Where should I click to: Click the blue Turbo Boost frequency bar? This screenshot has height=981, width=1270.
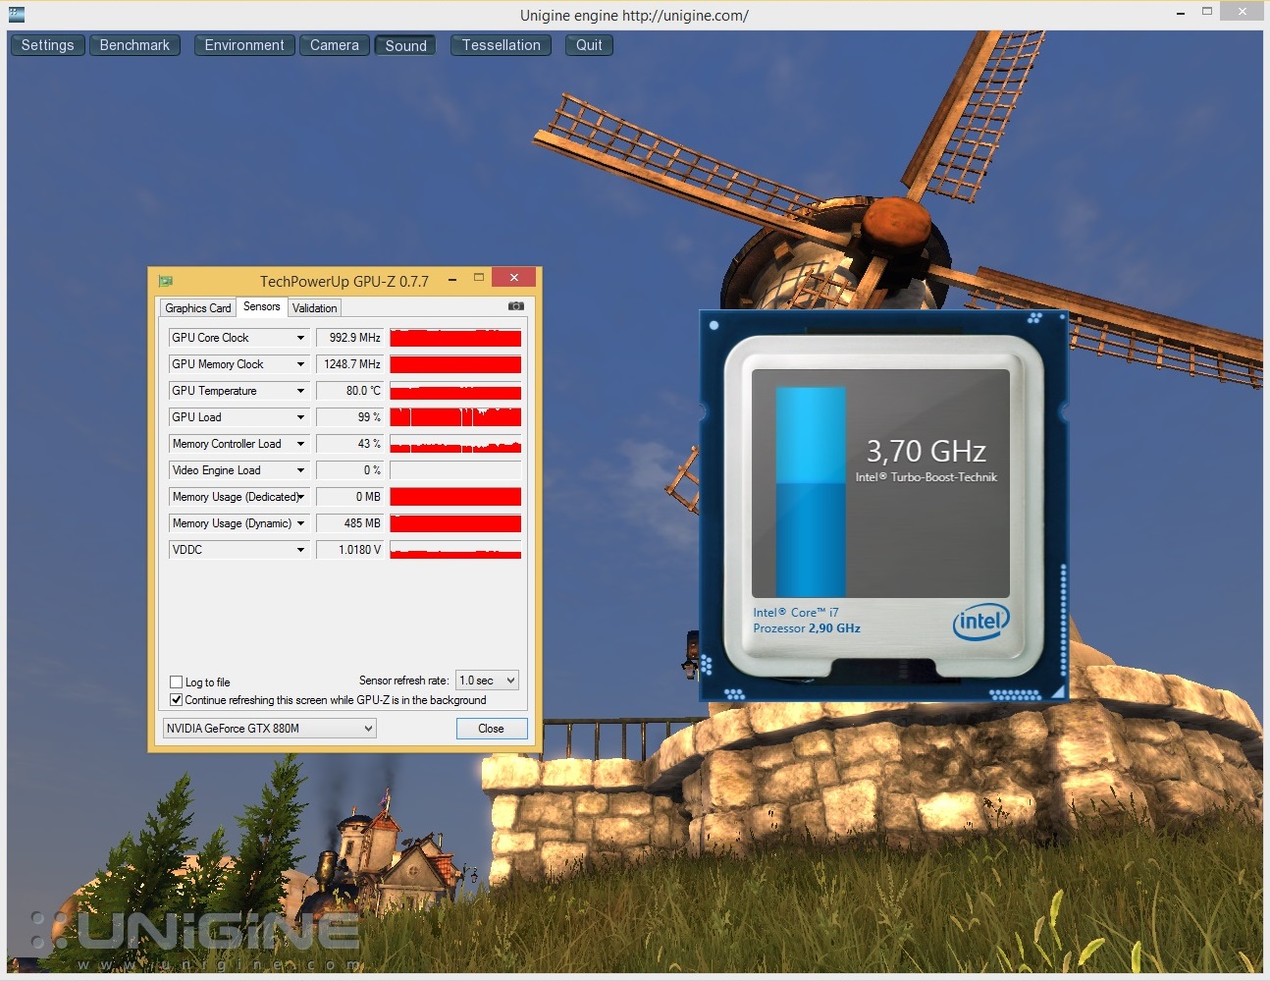point(811,491)
